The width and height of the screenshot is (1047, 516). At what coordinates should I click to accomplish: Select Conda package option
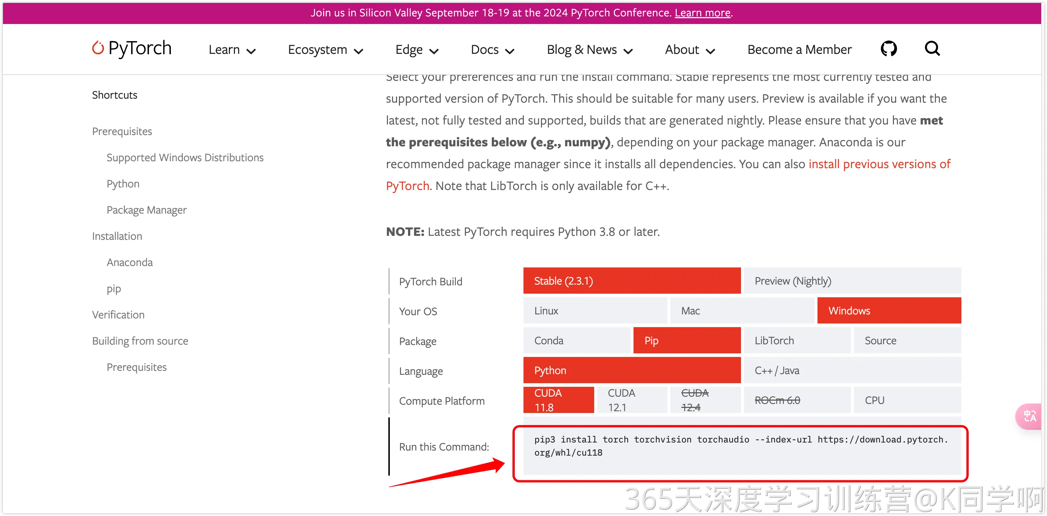pyautogui.click(x=576, y=340)
